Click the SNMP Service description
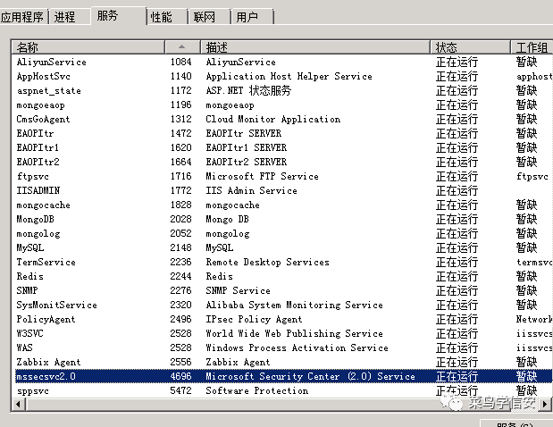This screenshot has width=553, height=427. [238, 290]
